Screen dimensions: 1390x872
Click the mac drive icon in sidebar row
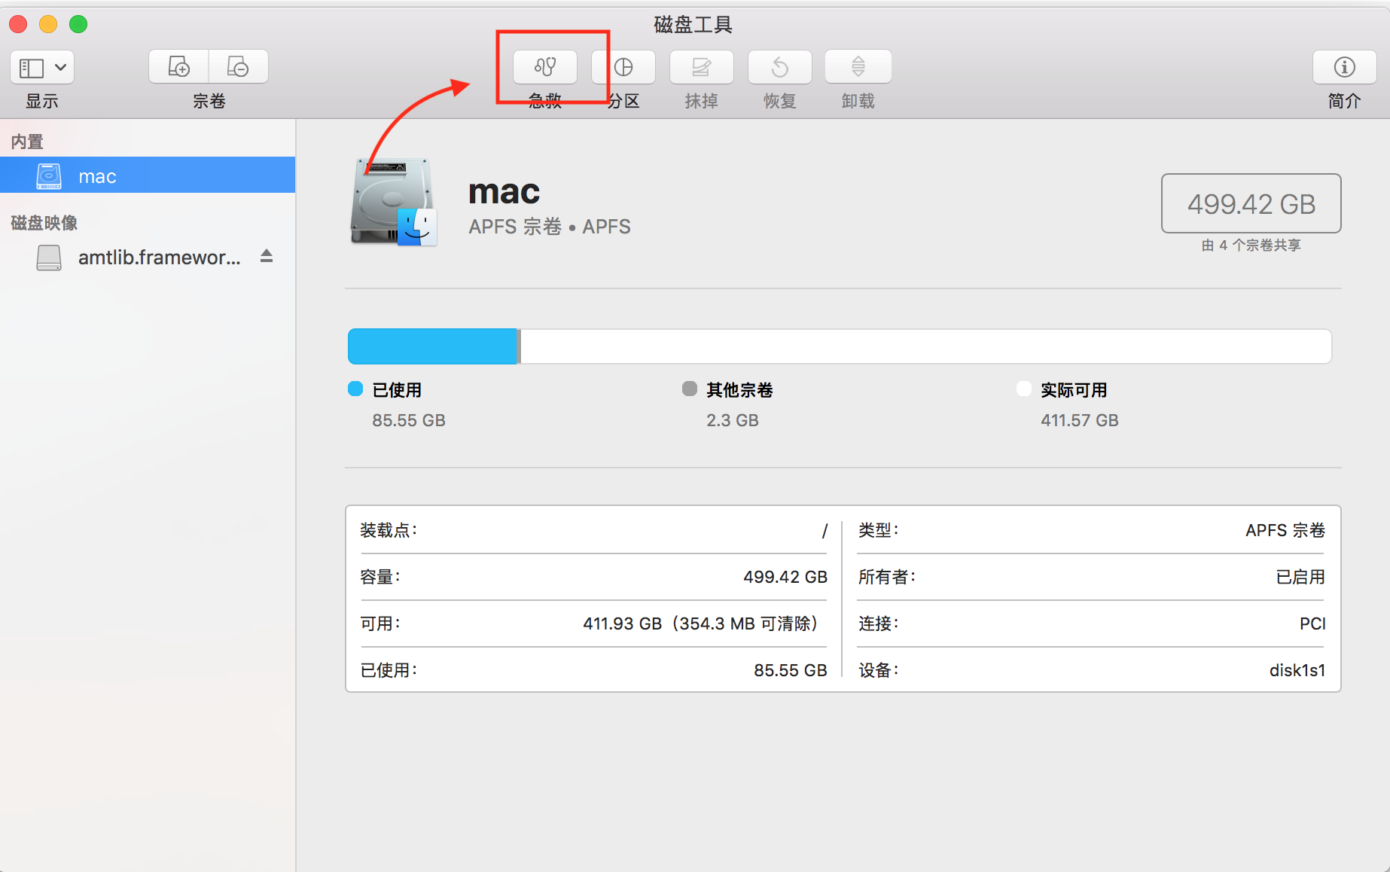[49, 176]
